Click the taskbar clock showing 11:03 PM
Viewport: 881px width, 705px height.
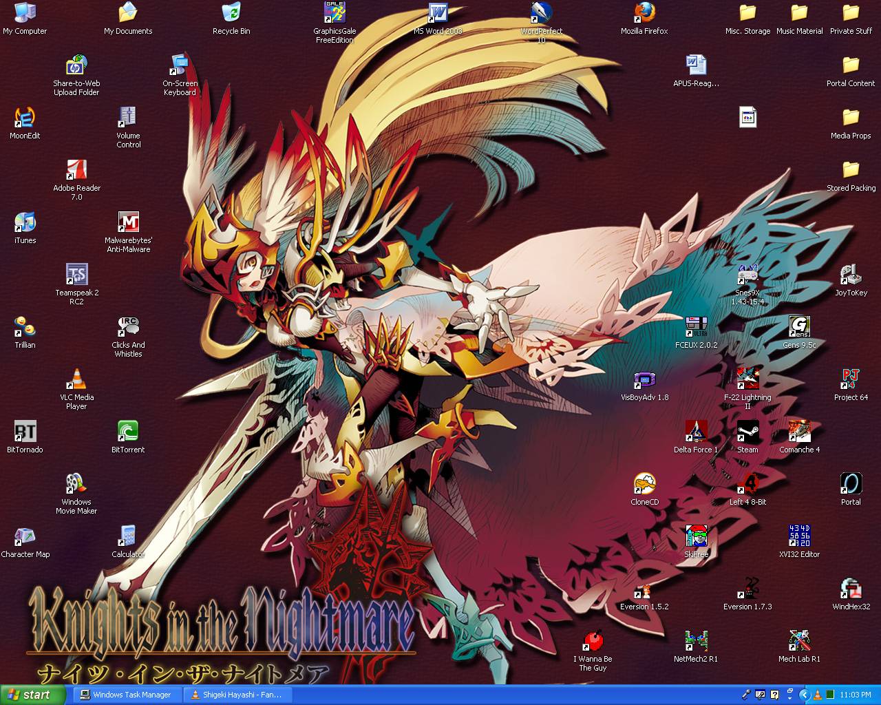[x=856, y=695]
